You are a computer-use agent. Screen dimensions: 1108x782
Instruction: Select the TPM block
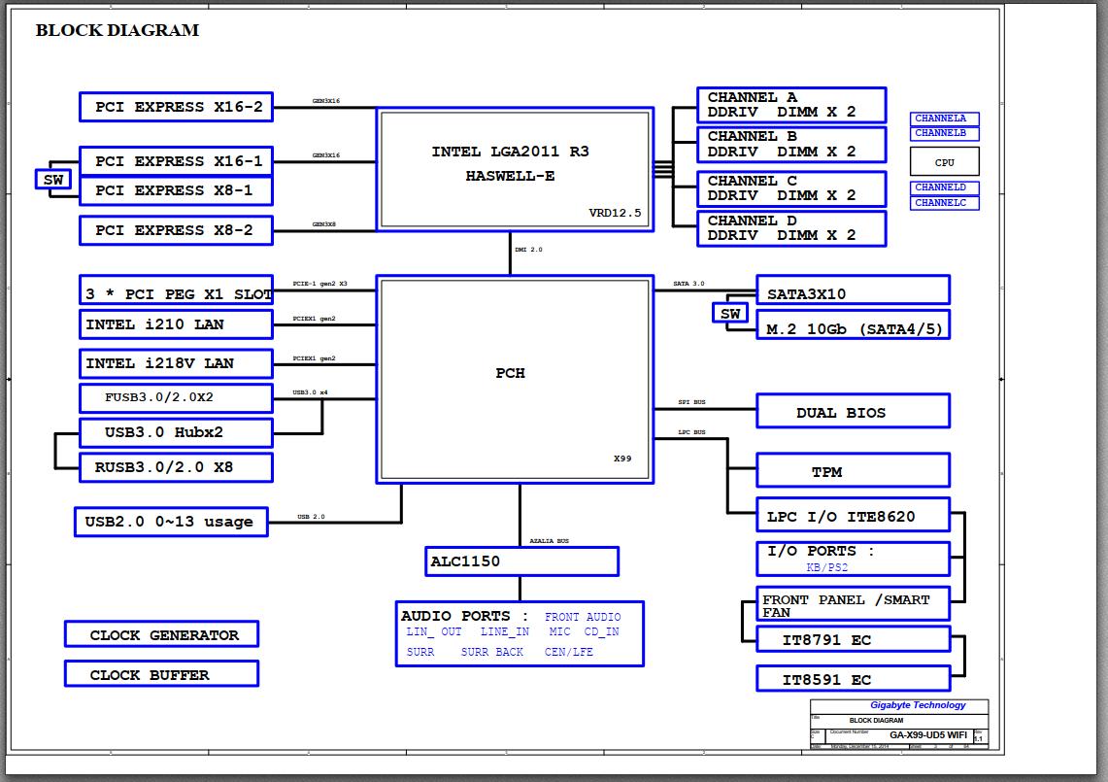click(x=853, y=471)
